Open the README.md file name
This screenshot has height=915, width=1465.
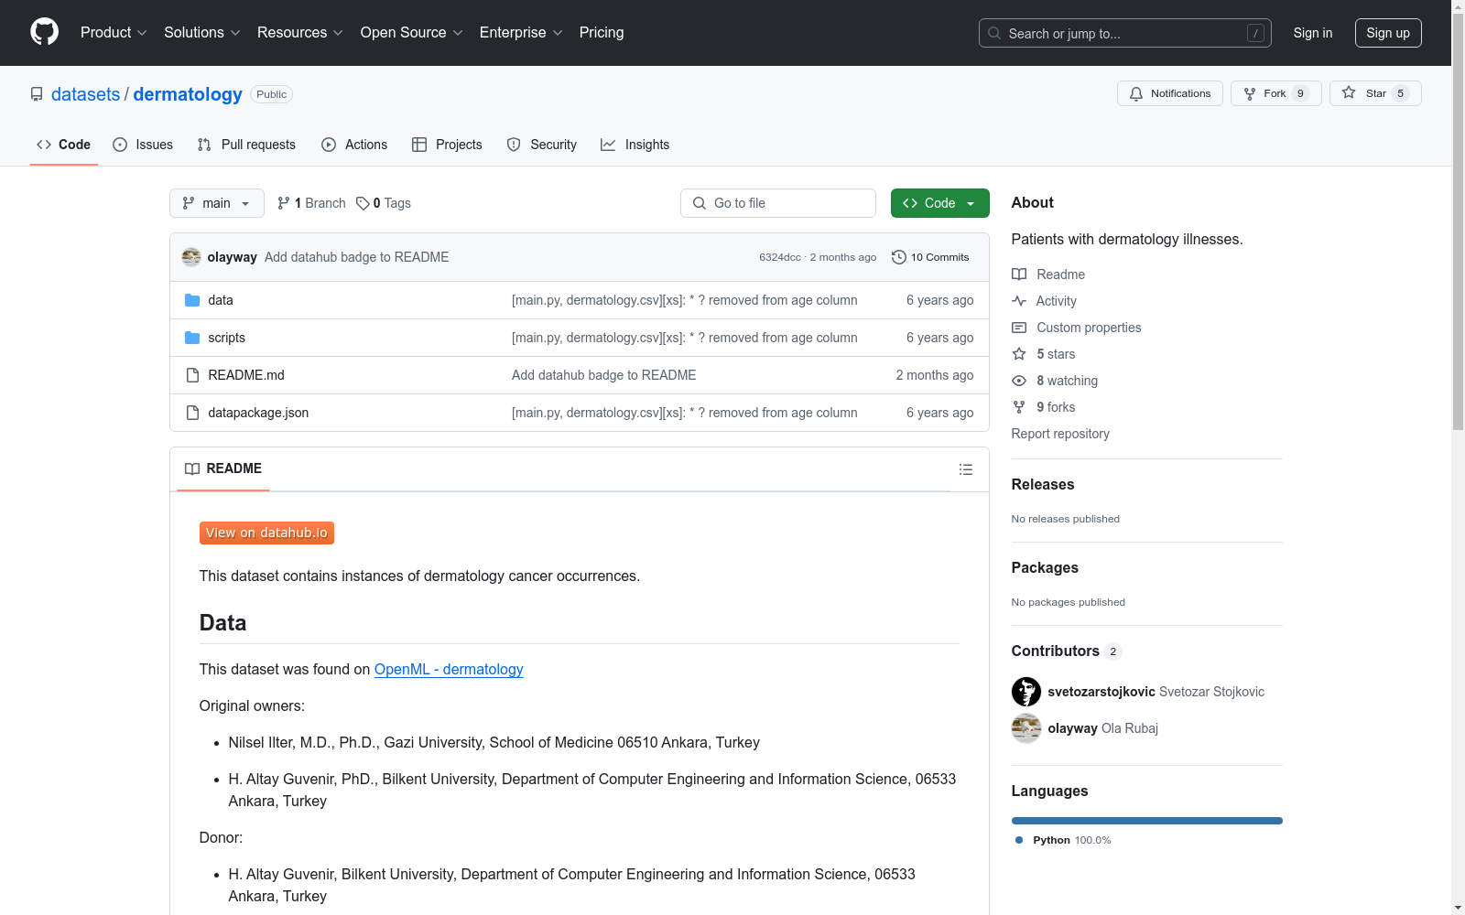click(246, 375)
